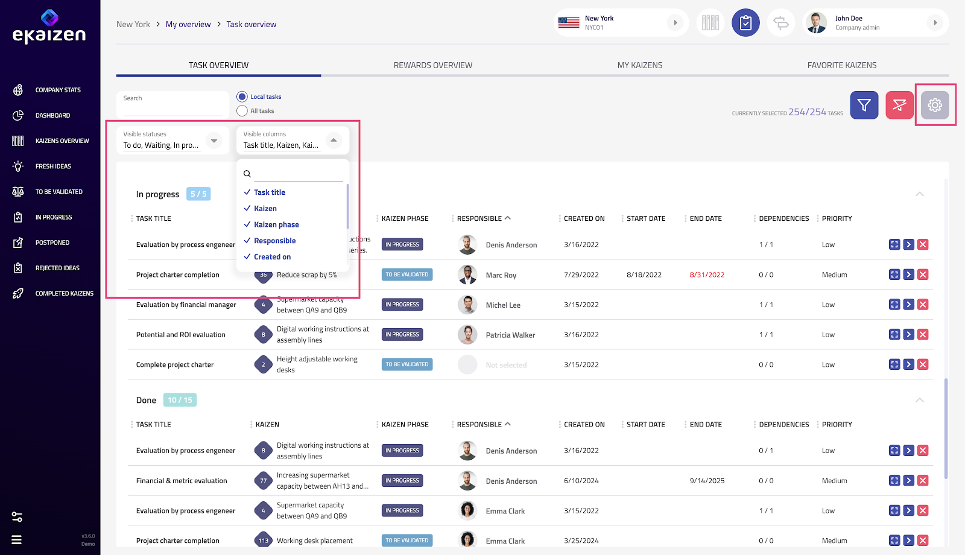Select the All tasks radio button
Screen dimensions: 965x555
[x=242, y=111]
